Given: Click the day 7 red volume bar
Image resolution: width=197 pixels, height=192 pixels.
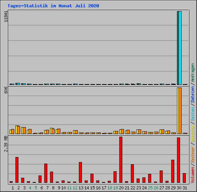Looking at the screenshot, I should pyautogui.click(x=46, y=173).
